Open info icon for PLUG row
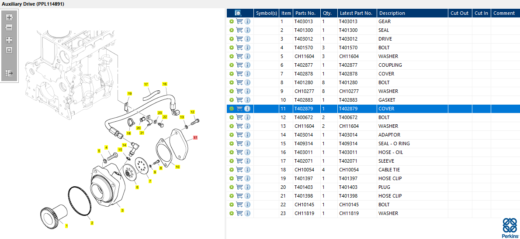The width and height of the screenshot is (520, 239). [x=247, y=187]
